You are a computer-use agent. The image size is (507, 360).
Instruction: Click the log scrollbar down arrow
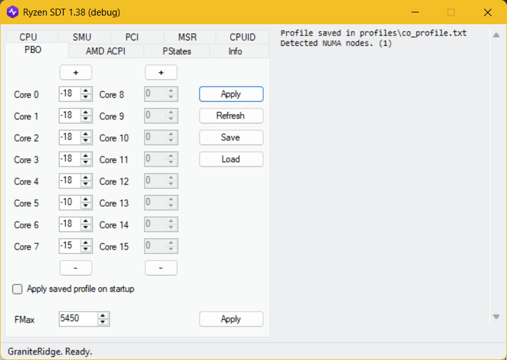tap(496, 317)
